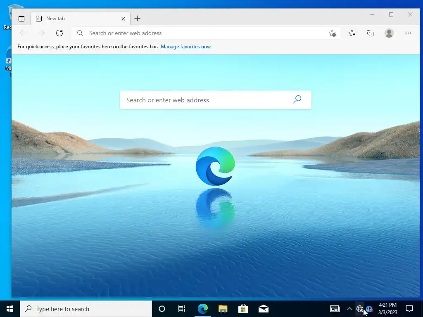This screenshot has height=317, width=423.
Task: Follow the Manage favorites now link
Action: tap(185, 47)
